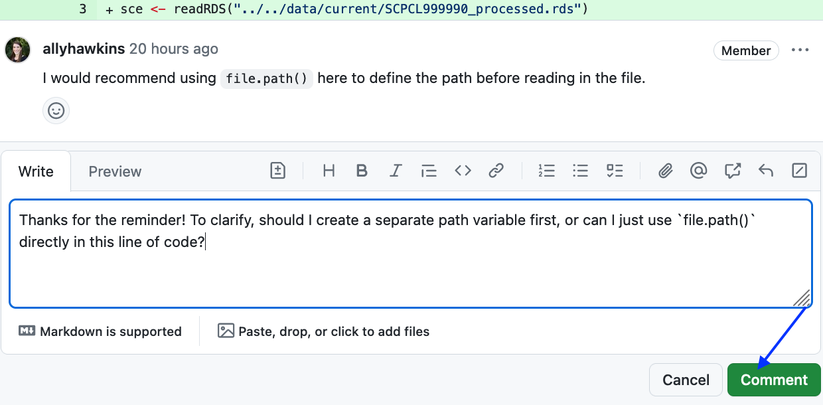Add an emoji reaction to allyhawkins' comment
The height and width of the screenshot is (405, 823).
pyautogui.click(x=56, y=110)
